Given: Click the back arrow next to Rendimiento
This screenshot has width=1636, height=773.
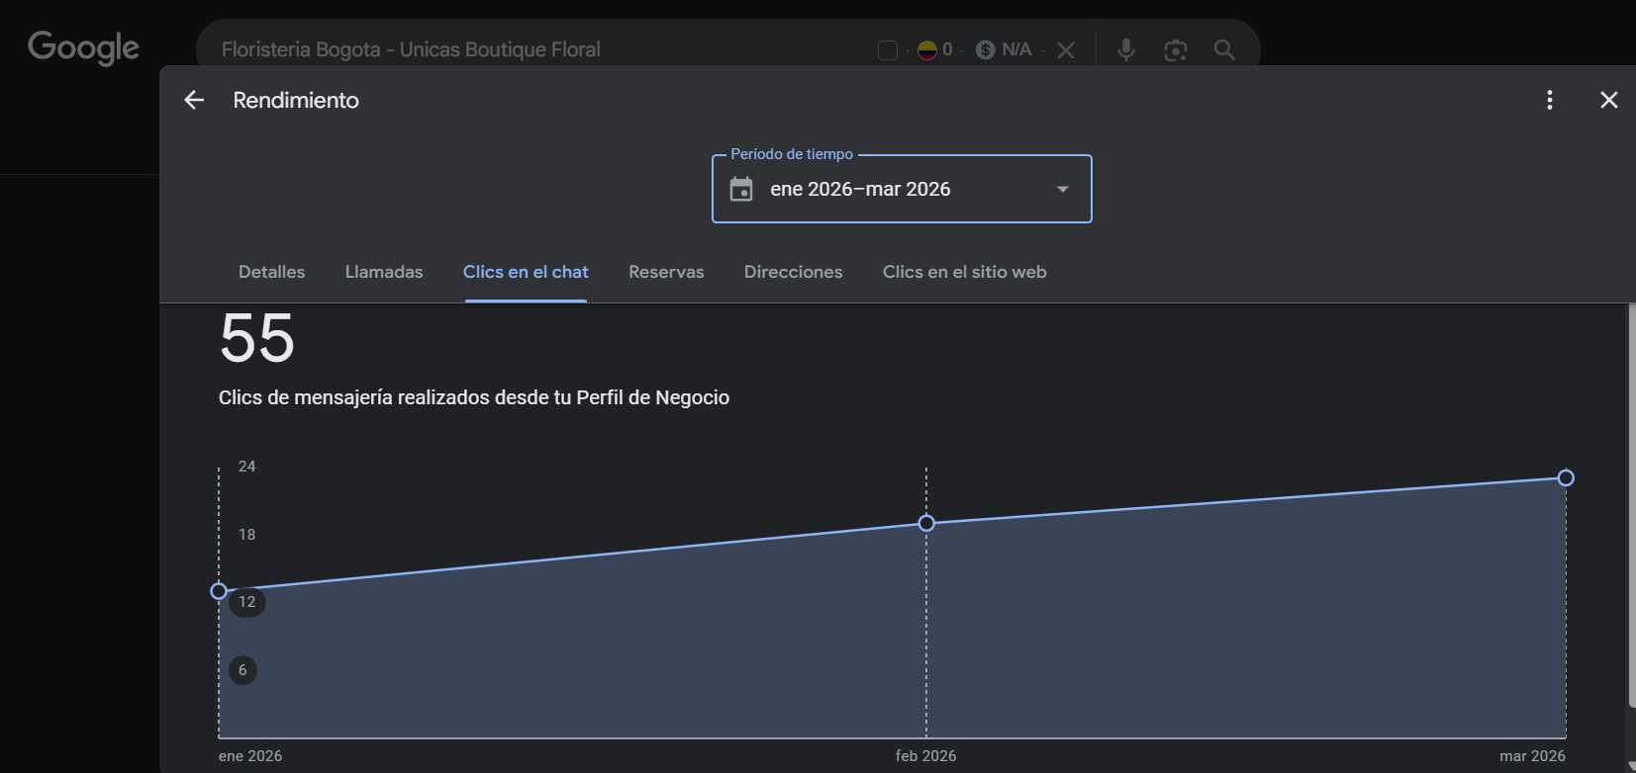Looking at the screenshot, I should point(194,100).
